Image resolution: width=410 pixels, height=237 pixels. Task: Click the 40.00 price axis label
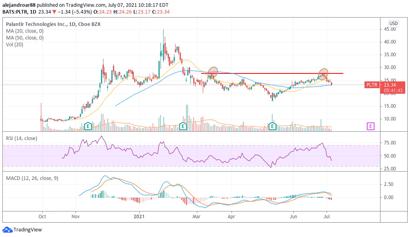point(390,42)
